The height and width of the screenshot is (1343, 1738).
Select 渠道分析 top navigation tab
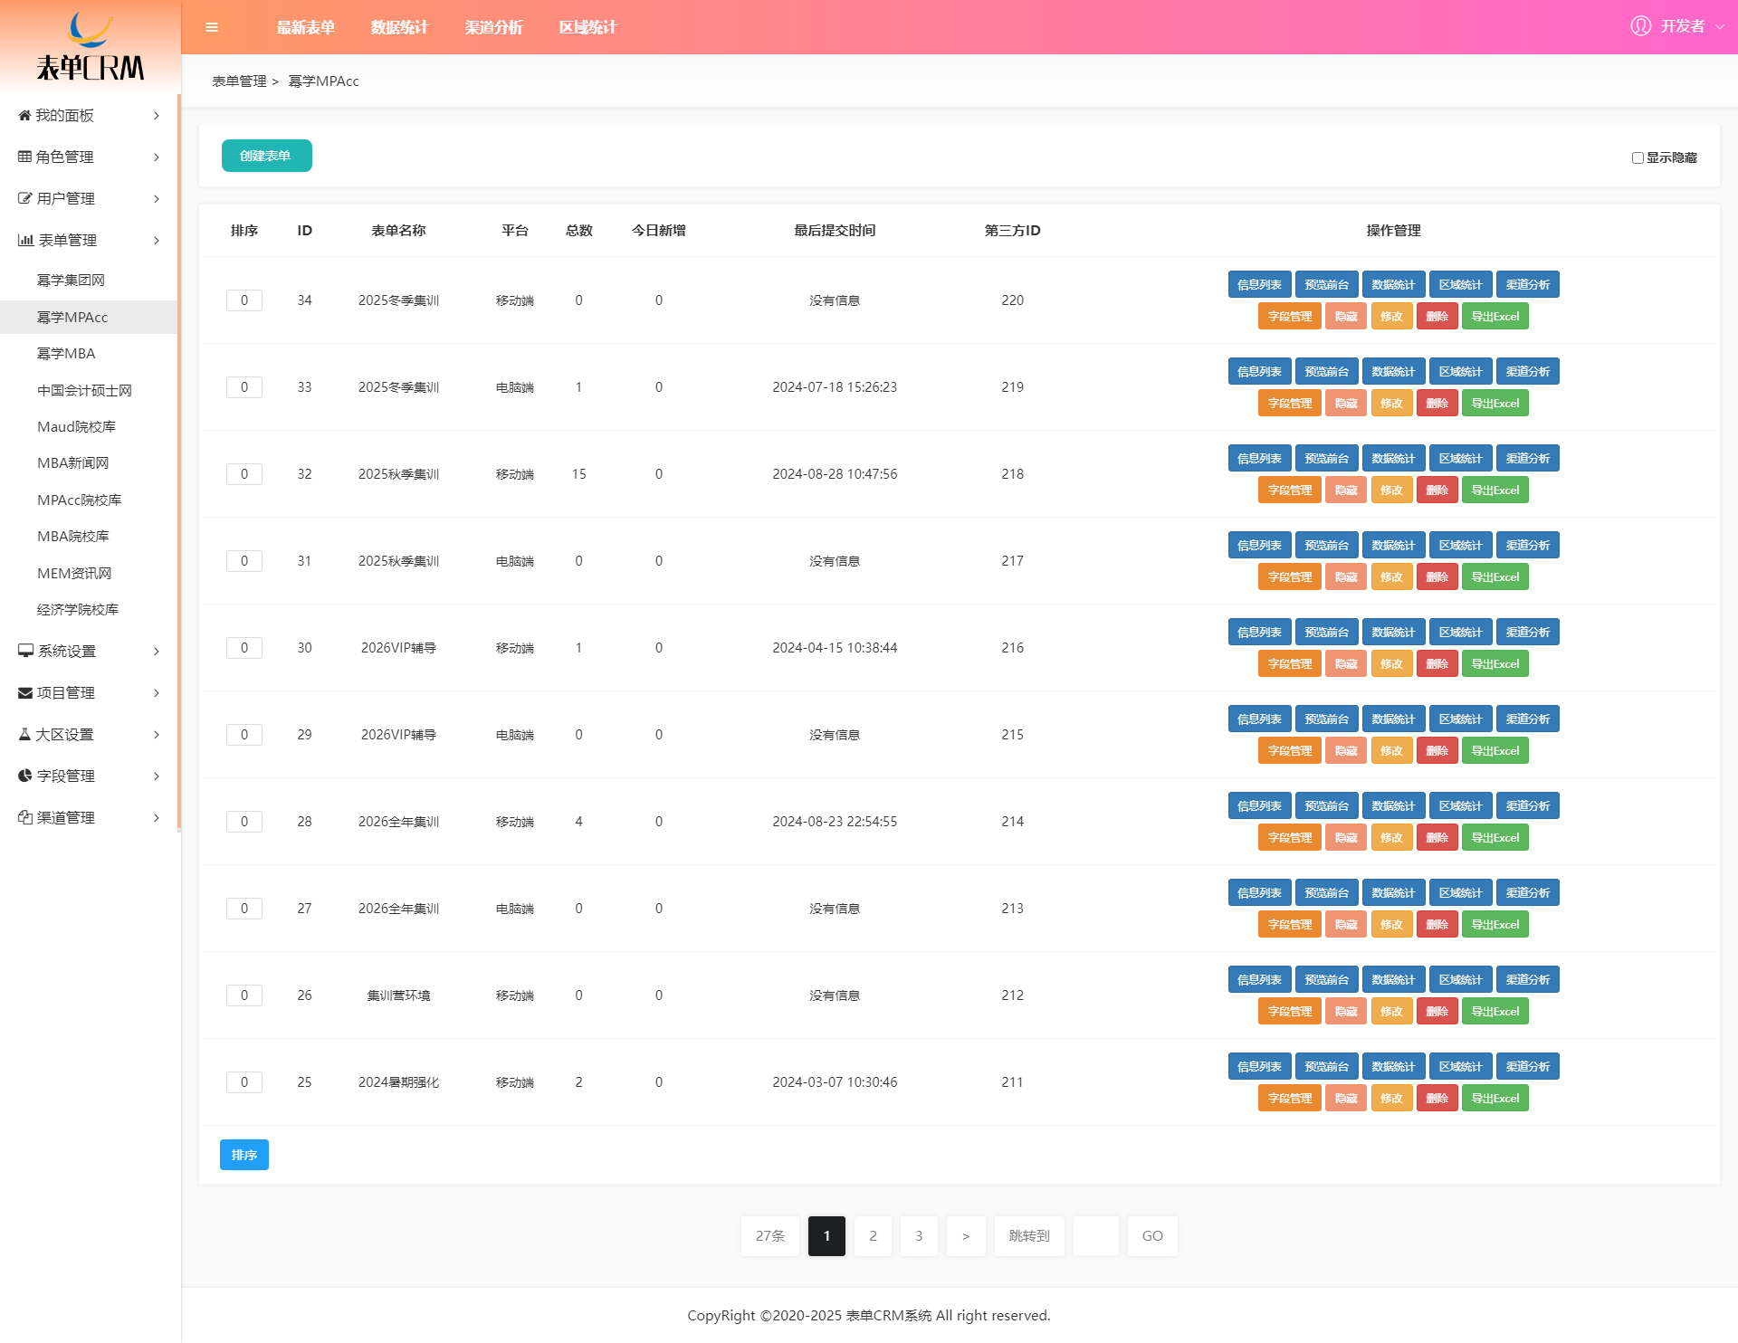point(493,27)
